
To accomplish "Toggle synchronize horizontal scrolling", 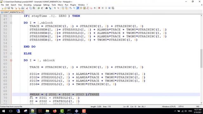I will (x=66, y=8).
